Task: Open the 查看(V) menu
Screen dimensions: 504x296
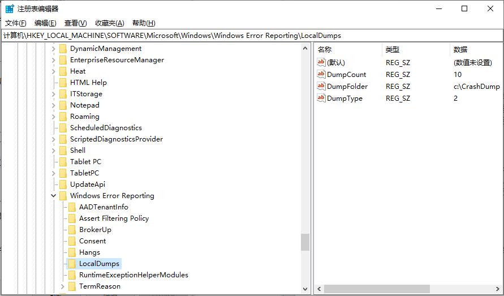Action: coord(76,23)
